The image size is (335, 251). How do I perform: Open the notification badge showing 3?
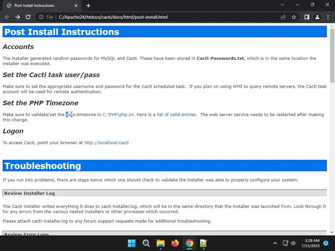[x=326, y=243]
